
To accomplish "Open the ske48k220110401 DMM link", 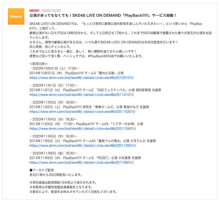I will click(x=82, y=129).
